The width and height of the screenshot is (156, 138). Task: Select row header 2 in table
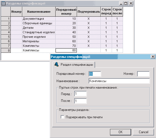tap(6, 23)
